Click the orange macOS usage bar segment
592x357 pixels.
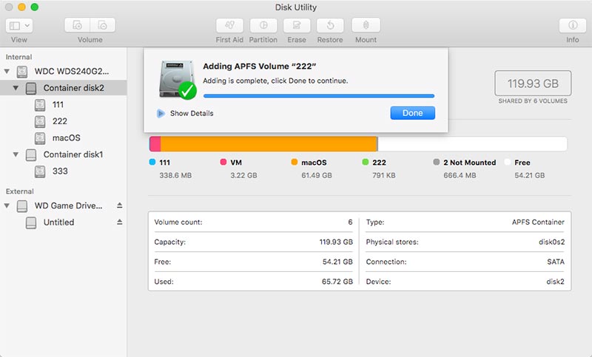pyautogui.click(x=268, y=143)
